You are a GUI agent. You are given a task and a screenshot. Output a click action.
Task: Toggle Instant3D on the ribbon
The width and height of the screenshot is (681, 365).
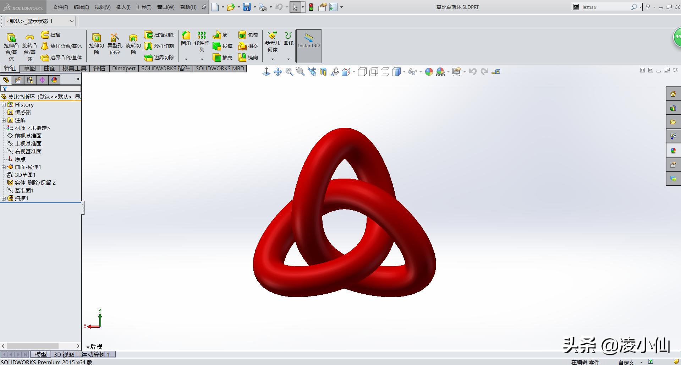308,45
